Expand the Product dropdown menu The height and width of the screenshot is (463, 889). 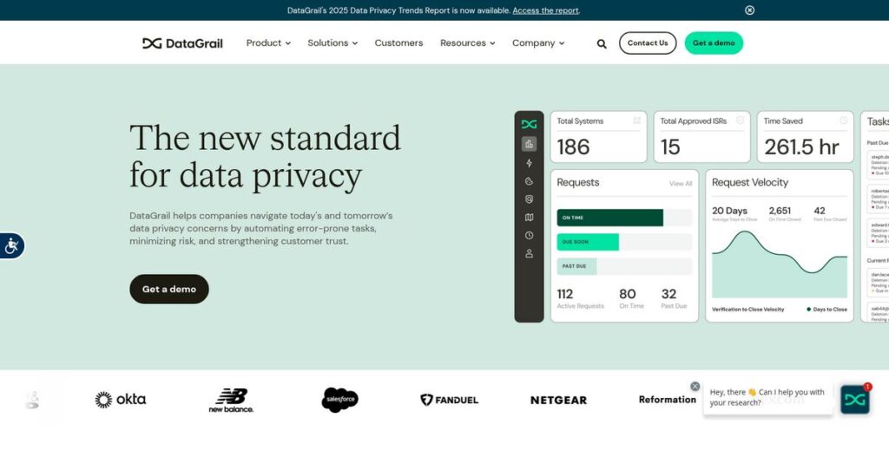(x=268, y=43)
